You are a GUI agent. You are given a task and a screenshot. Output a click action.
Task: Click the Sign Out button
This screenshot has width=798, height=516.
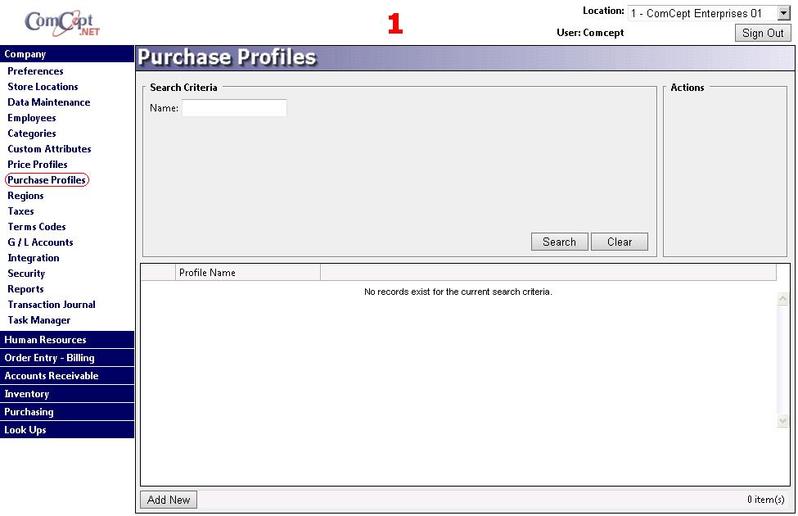[x=763, y=33]
